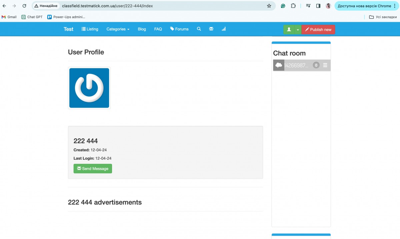Click the red Publish new button

pyautogui.click(x=318, y=30)
